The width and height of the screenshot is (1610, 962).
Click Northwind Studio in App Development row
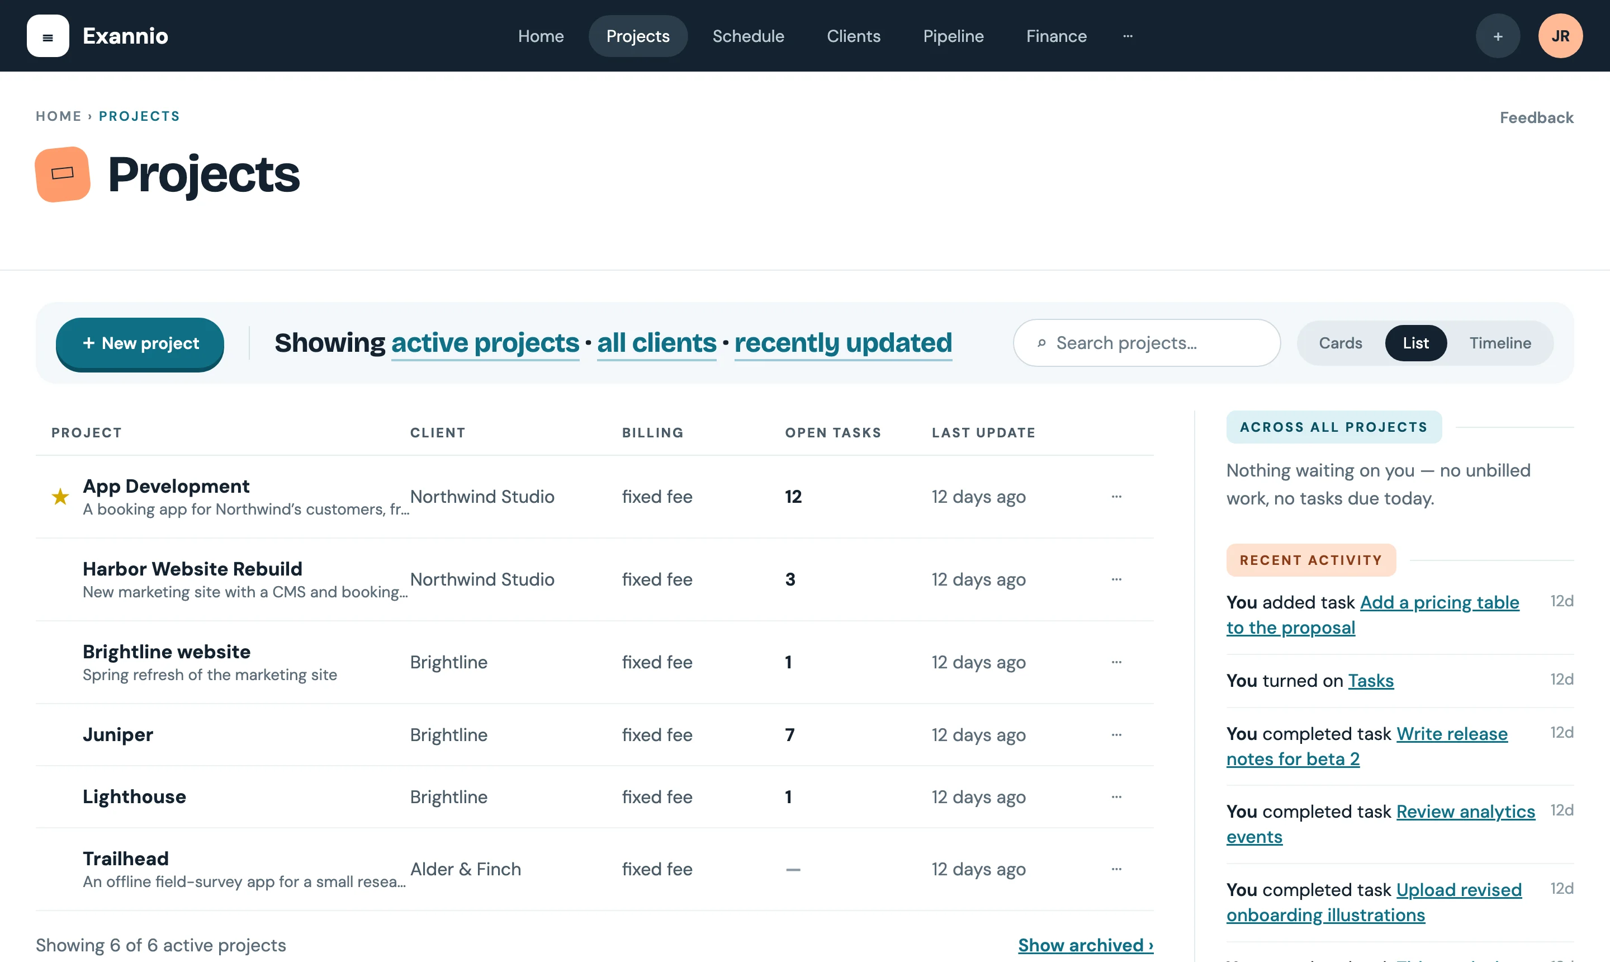(x=482, y=497)
